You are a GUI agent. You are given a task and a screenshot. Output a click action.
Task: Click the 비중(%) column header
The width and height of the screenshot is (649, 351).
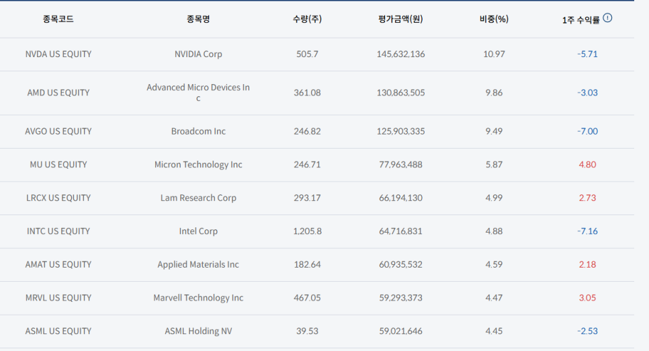coord(493,19)
